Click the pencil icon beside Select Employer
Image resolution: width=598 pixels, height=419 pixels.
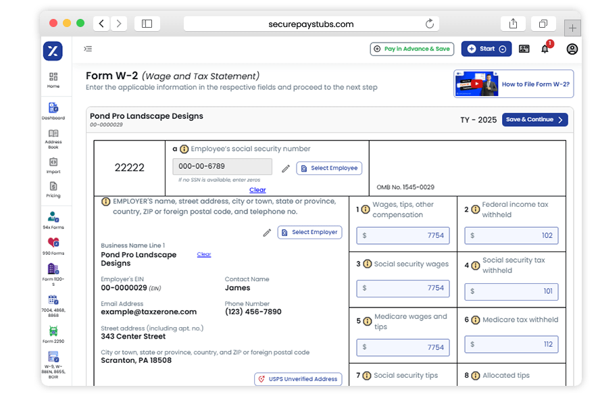pyautogui.click(x=267, y=232)
